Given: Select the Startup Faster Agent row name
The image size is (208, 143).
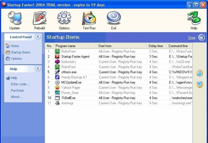Looking at the screenshot, I should tap(75, 56).
